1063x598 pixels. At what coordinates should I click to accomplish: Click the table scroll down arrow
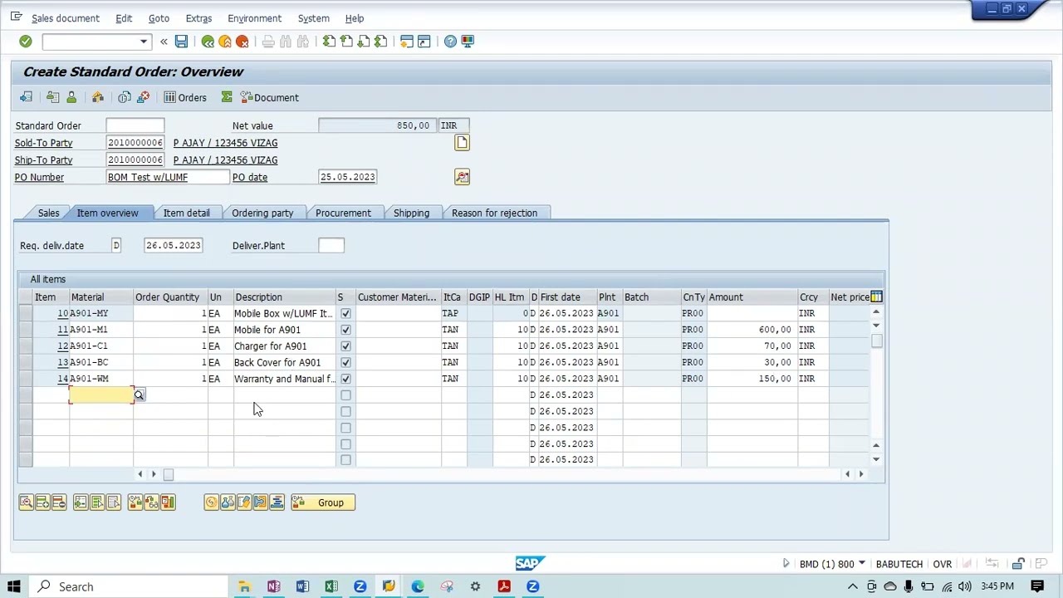pos(876,458)
